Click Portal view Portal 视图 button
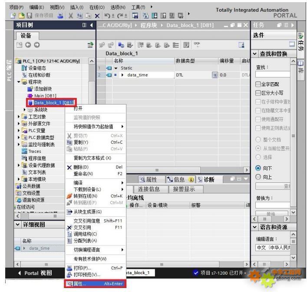 click(35, 273)
